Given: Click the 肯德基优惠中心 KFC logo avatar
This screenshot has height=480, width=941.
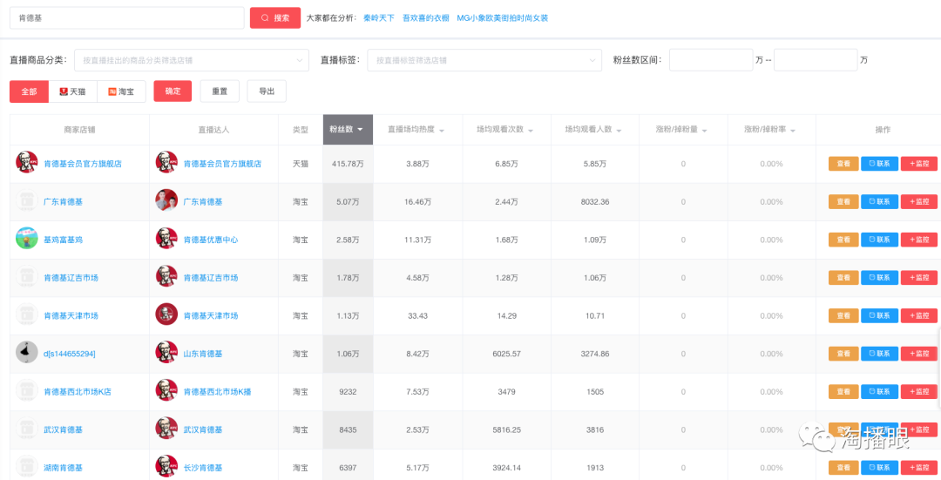Looking at the screenshot, I should coord(166,239).
